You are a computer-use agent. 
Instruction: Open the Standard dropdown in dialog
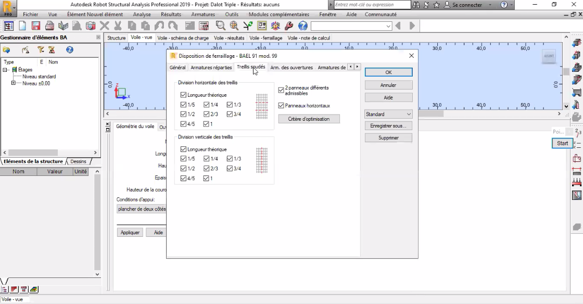388,114
